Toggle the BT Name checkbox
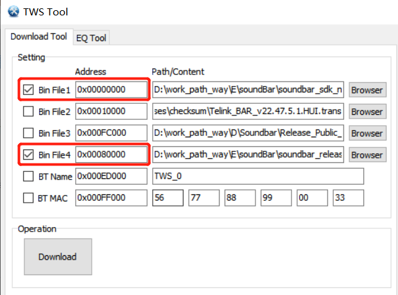This screenshot has height=295, width=398. [x=28, y=176]
